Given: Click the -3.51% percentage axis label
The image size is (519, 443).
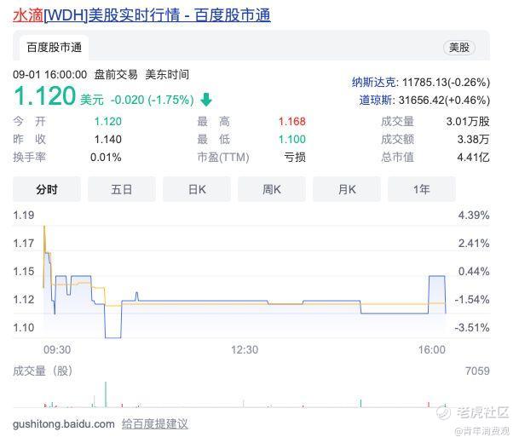Looking at the screenshot, I should coord(472,328).
